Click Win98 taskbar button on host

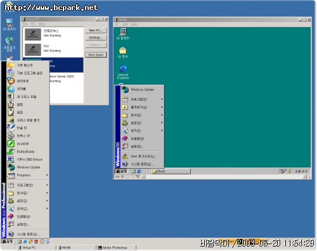pyautogui.click(x=76, y=248)
